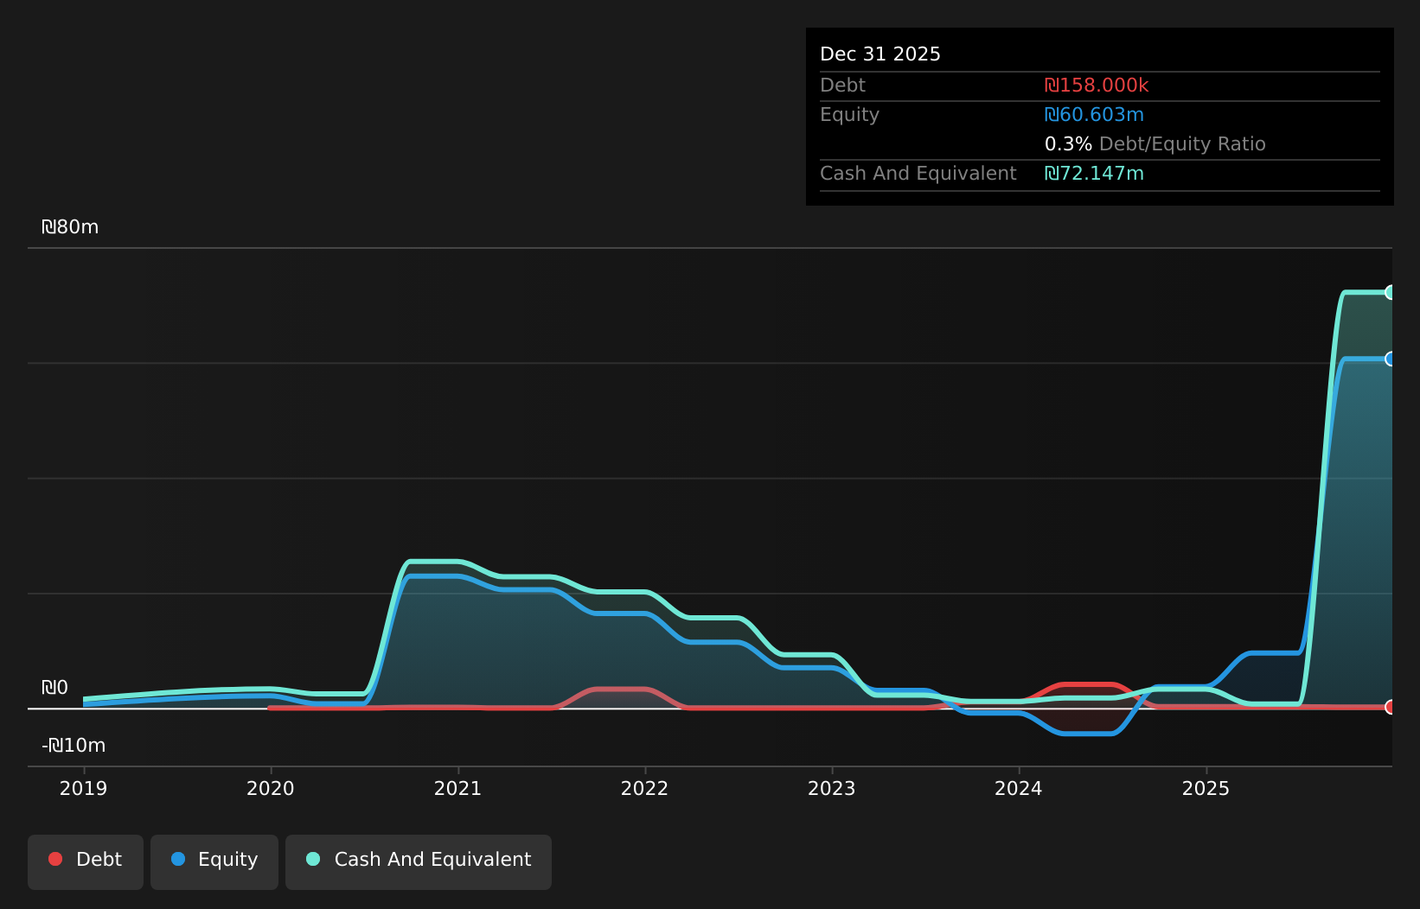Screen dimensions: 1420x909
Task: Toggle the Debt series legend button
Action: click(x=86, y=861)
